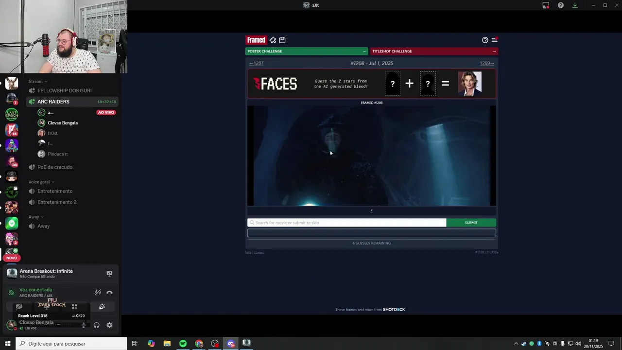Go to previous puzzle 1207

coord(257,63)
